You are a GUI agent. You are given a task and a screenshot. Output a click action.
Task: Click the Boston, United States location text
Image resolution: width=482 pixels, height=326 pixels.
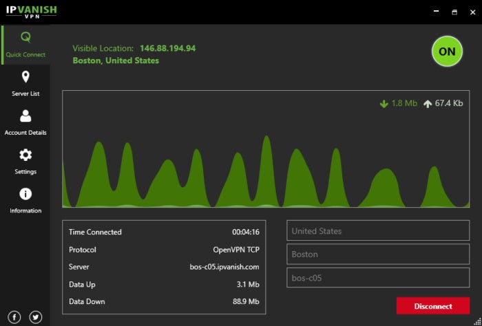116,61
